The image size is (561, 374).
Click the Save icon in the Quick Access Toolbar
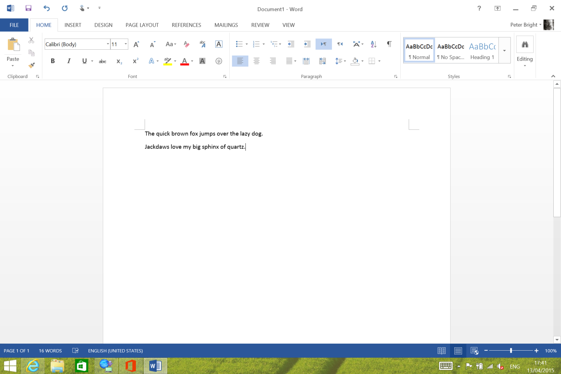28,8
